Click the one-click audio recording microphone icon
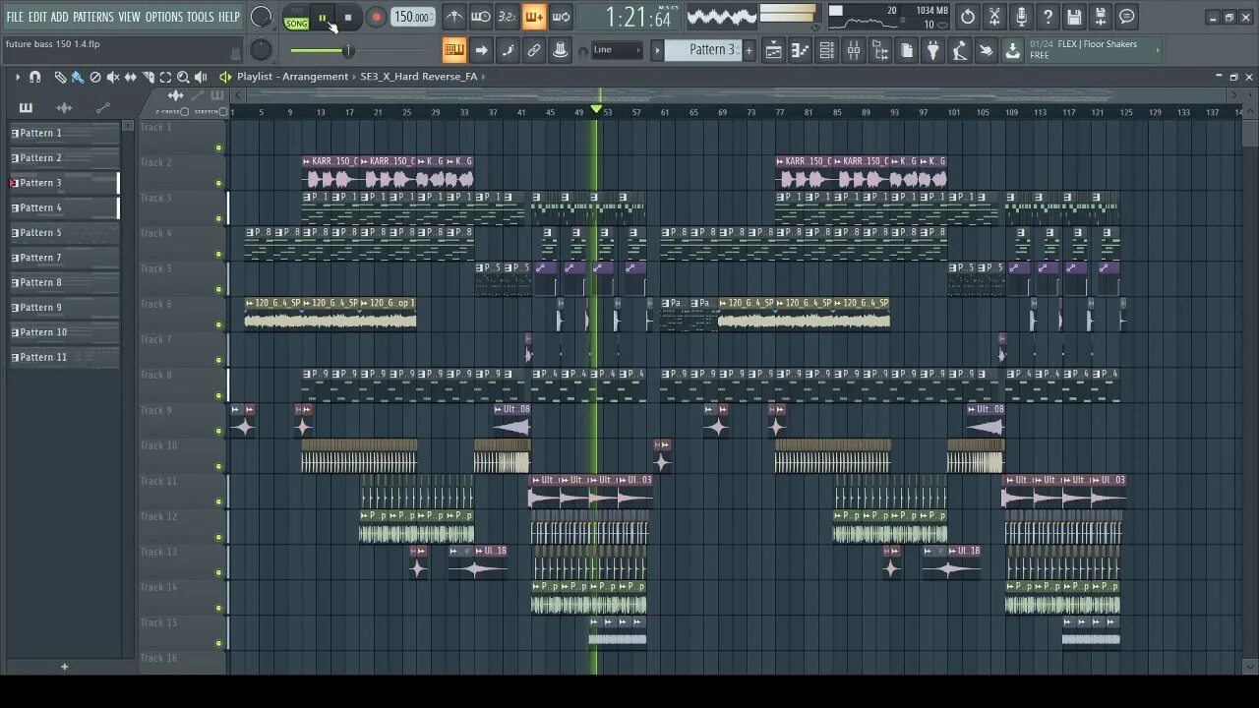The height and width of the screenshot is (708, 1259). [x=1021, y=17]
